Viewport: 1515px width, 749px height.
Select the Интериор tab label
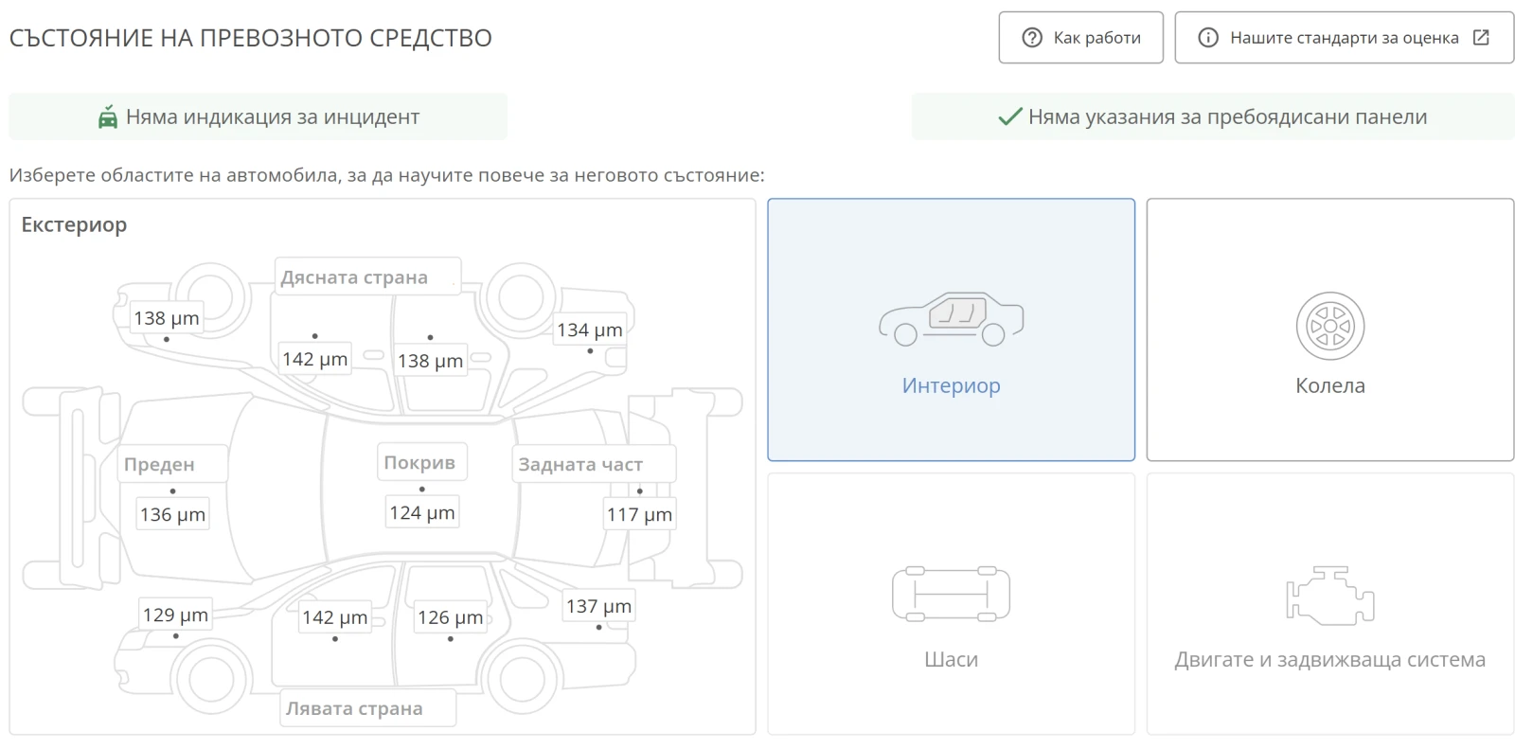pyautogui.click(x=951, y=385)
